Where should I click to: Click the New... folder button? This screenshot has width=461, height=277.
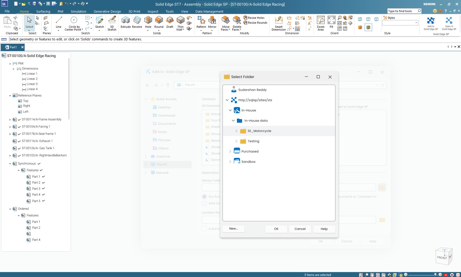pos(233,228)
